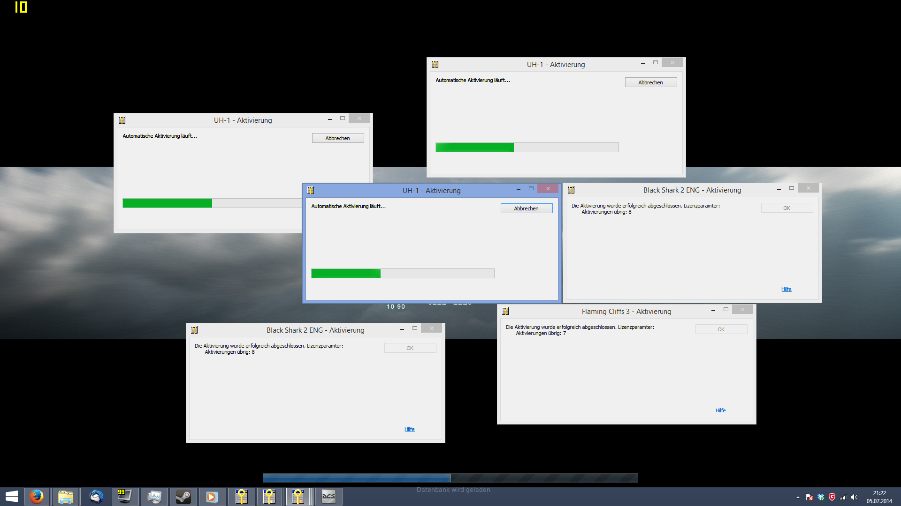This screenshot has width=901, height=506.
Task: Click the 'Datenbank wird geladen' status text
Action: coord(453,490)
